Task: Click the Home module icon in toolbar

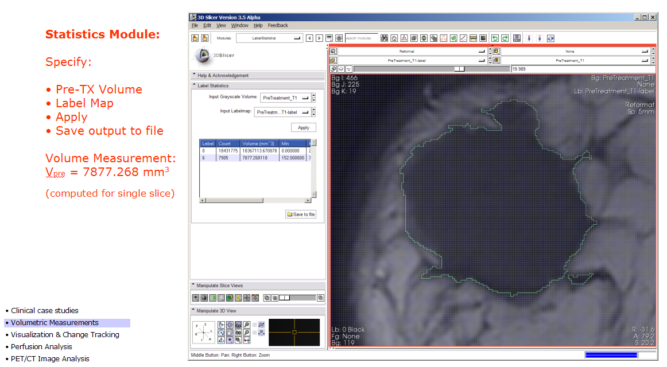Action: coord(394,38)
